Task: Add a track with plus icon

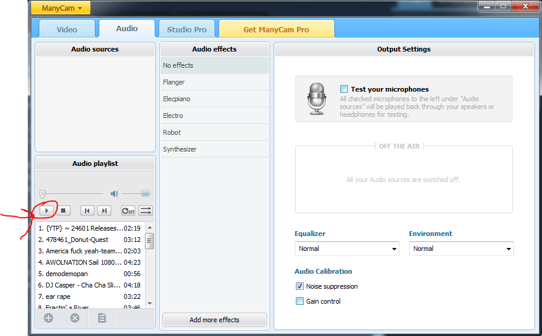Action: [x=49, y=318]
